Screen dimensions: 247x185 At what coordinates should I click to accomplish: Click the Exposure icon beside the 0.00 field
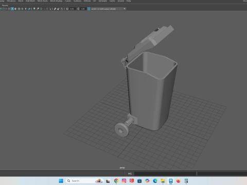(67, 9)
